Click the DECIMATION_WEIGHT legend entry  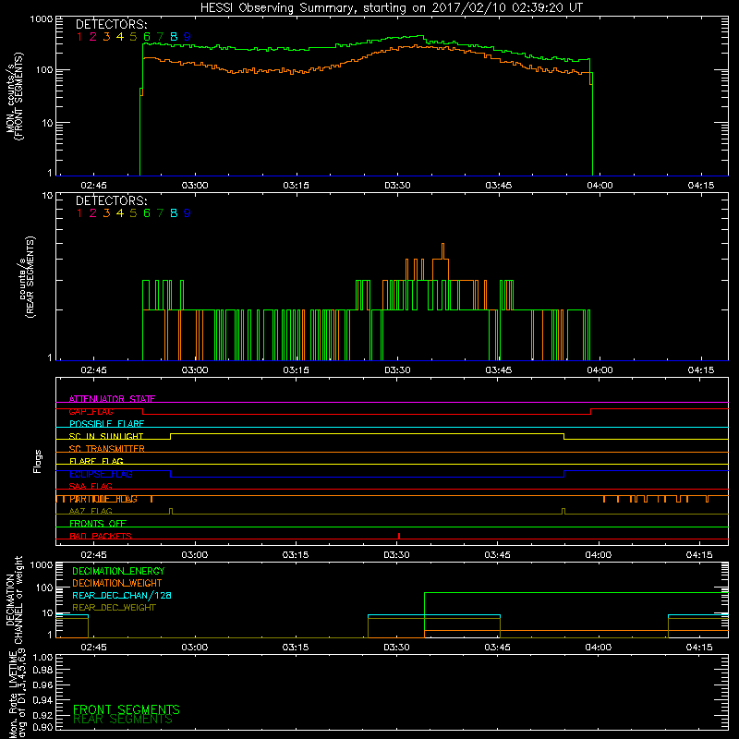[117, 583]
